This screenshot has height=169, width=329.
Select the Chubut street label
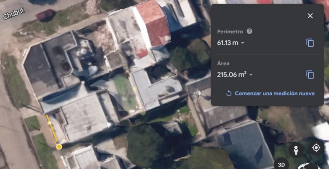pyautogui.click(x=14, y=14)
